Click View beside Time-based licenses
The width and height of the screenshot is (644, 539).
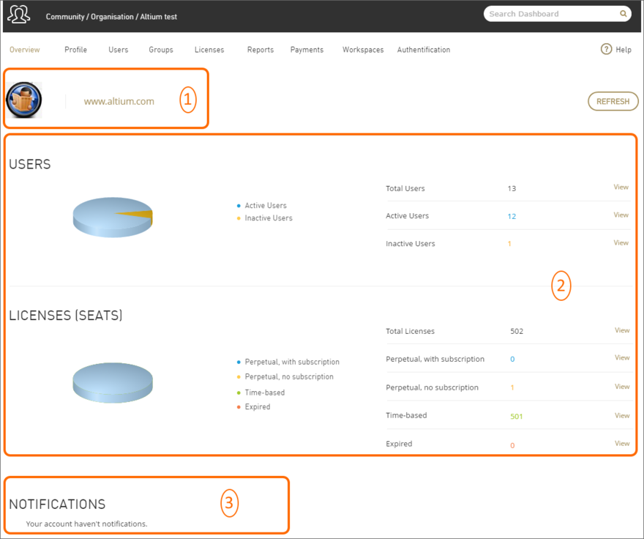(621, 415)
